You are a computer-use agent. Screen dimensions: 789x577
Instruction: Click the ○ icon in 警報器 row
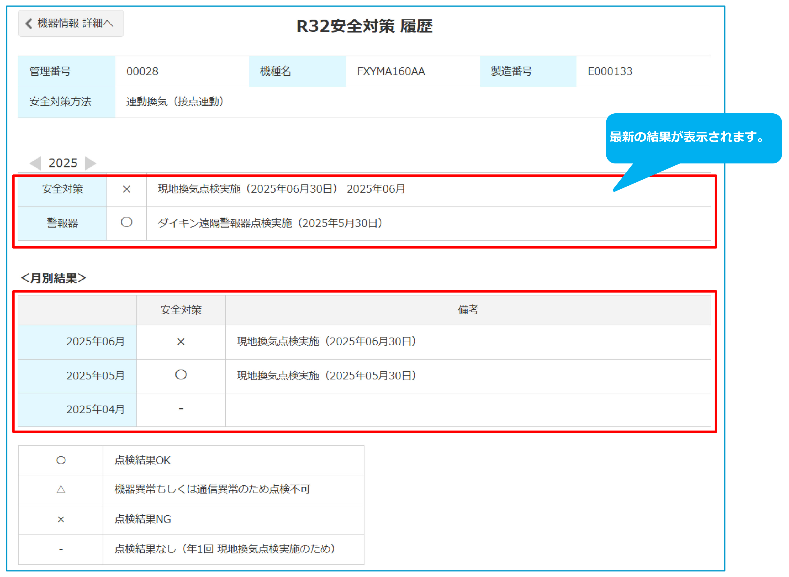click(127, 223)
